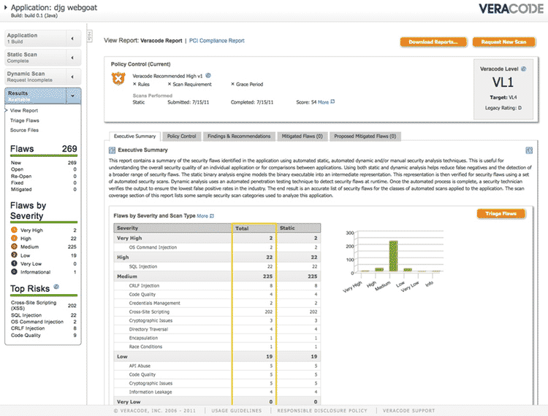Click the Score More link

(323, 102)
